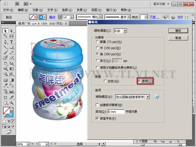This screenshot has width=196, height=147.
Task: Toggle preserve spot colors checkbox
Action: pyautogui.click(x=97, y=118)
